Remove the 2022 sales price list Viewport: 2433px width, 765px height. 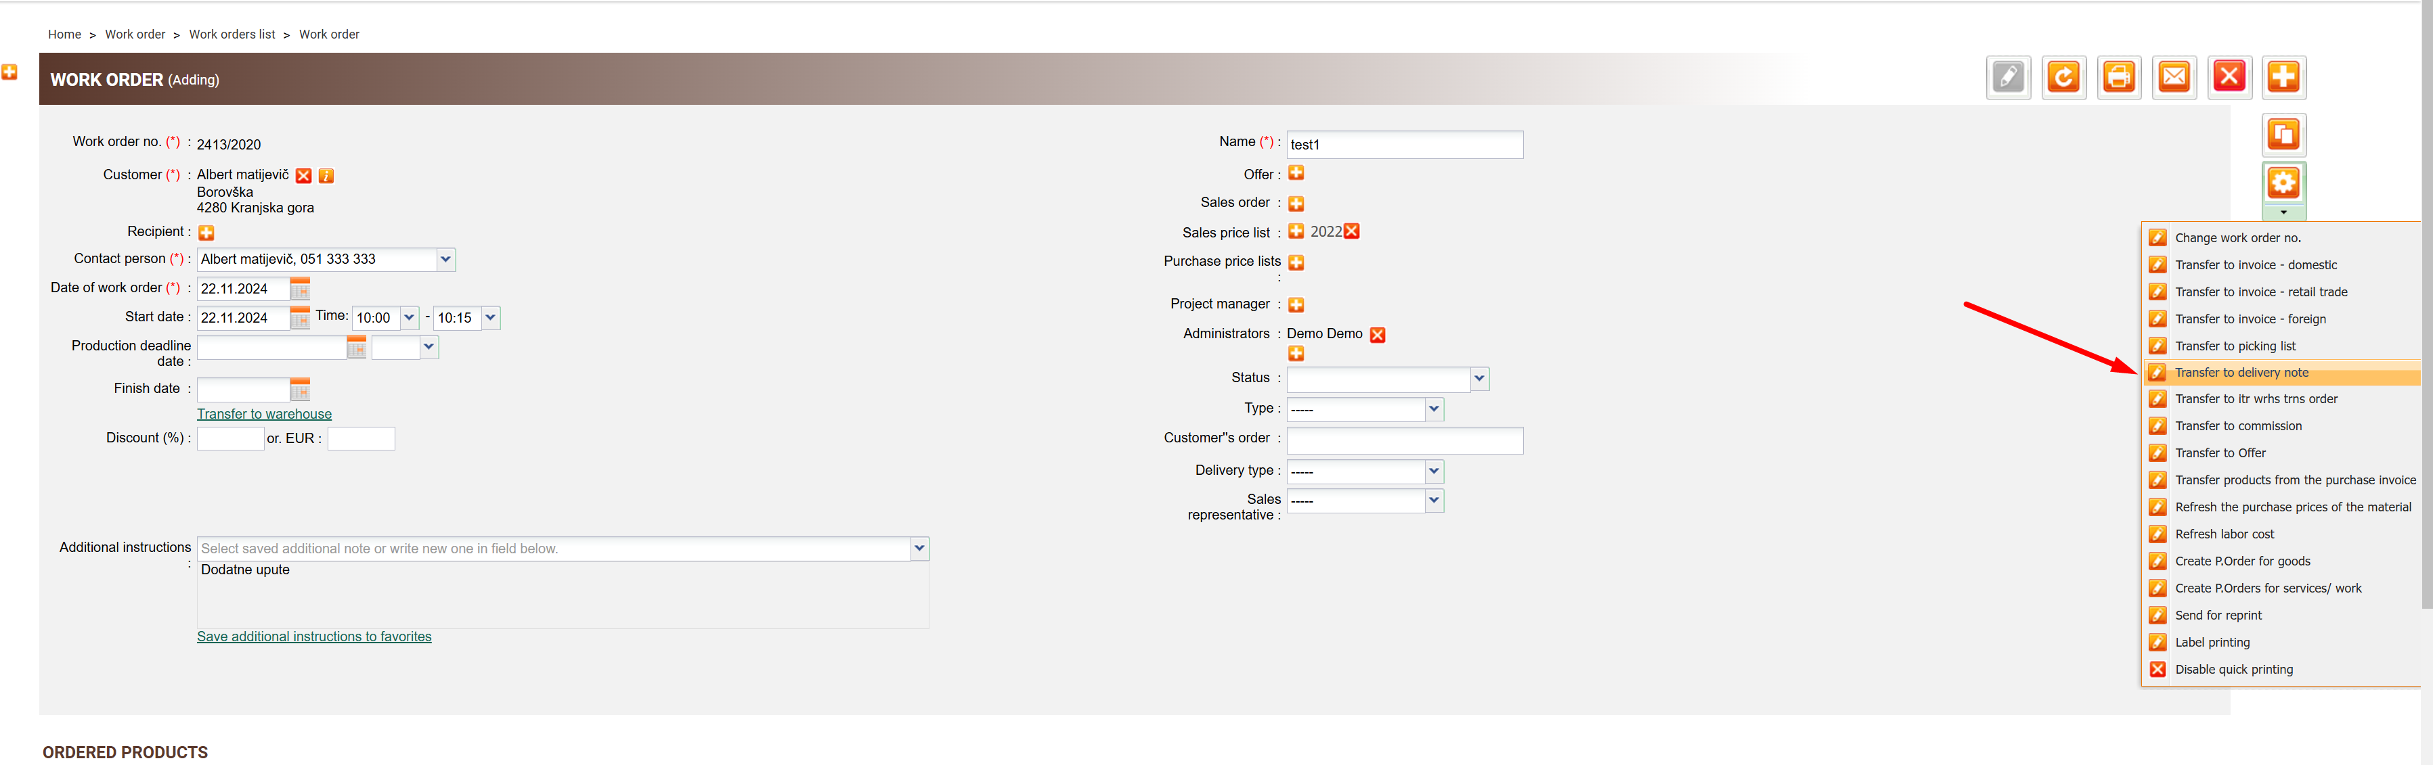point(1352,232)
